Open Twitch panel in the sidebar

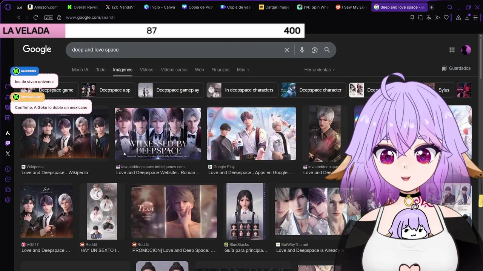click(x=8, y=143)
